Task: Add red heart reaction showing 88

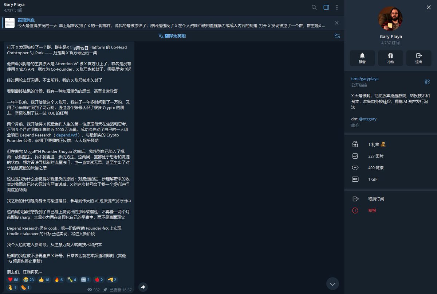Action: (13, 280)
